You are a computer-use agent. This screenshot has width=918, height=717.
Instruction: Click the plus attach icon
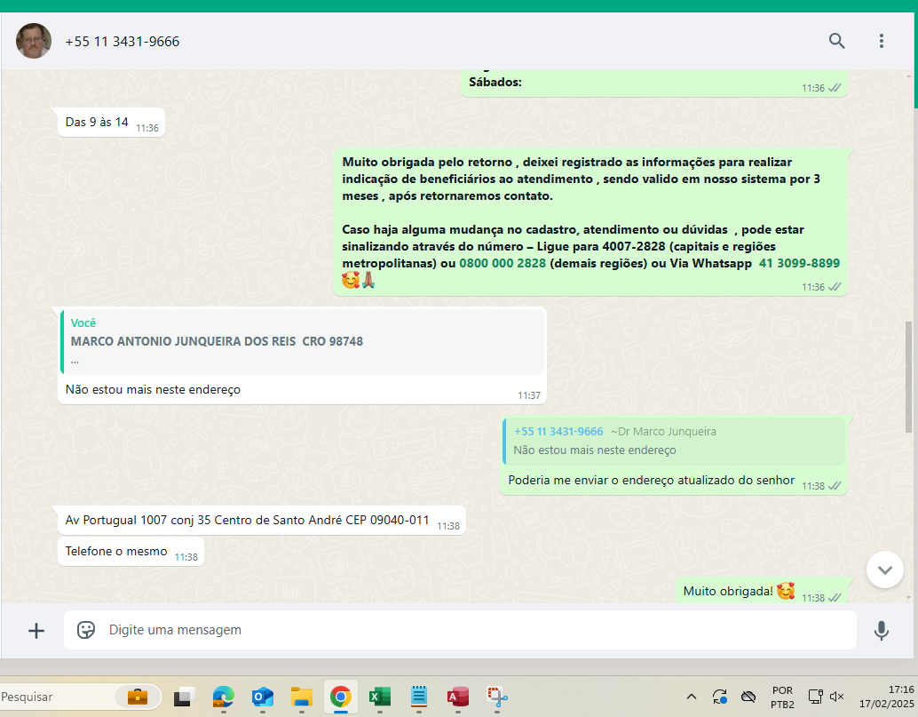point(36,630)
